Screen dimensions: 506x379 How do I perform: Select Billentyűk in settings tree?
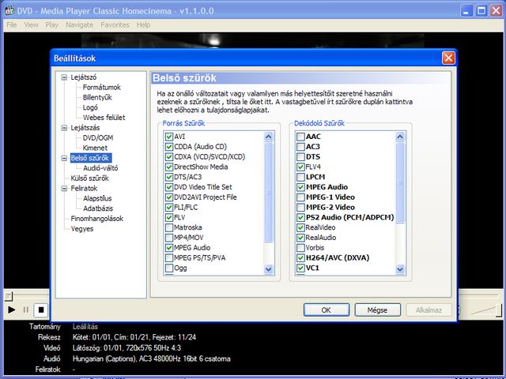click(97, 97)
